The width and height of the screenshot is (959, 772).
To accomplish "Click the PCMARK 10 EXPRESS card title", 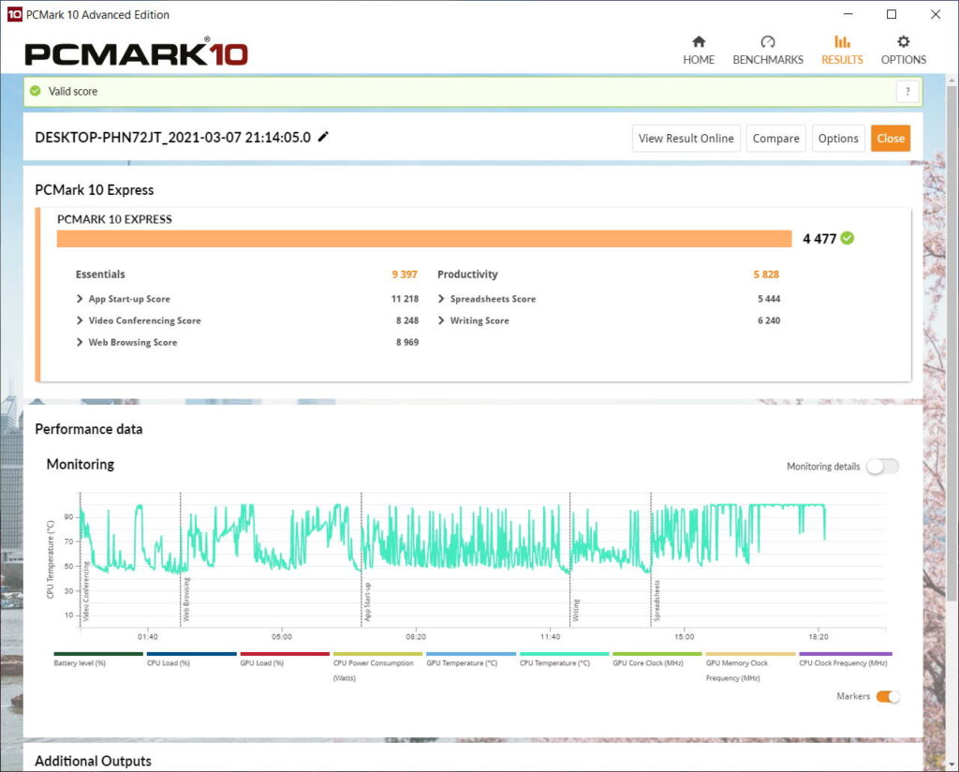I will (114, 219).
